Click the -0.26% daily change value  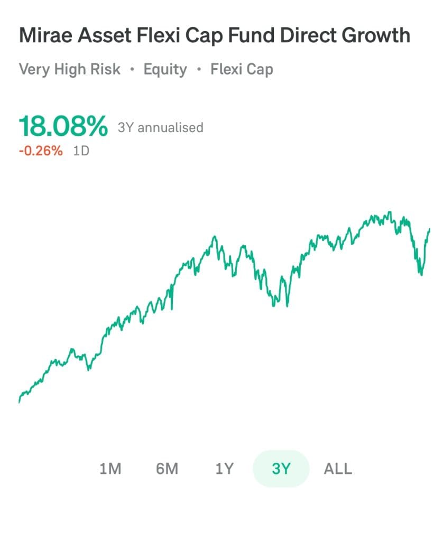[41, 151]
